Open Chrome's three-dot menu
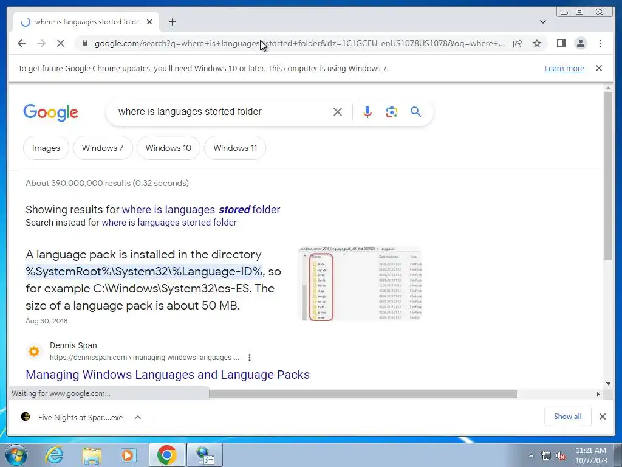This screenshot has width=622, height=467. click(600, 43)
